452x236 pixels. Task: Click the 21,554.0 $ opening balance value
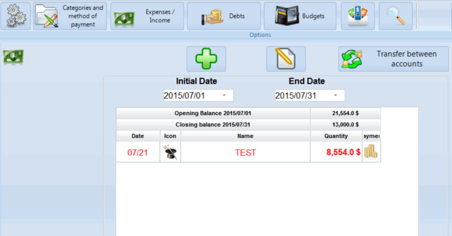coord(346,113)
